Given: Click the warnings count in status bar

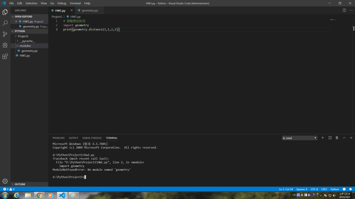Looking at the screenshot, I should pos(12,189).
